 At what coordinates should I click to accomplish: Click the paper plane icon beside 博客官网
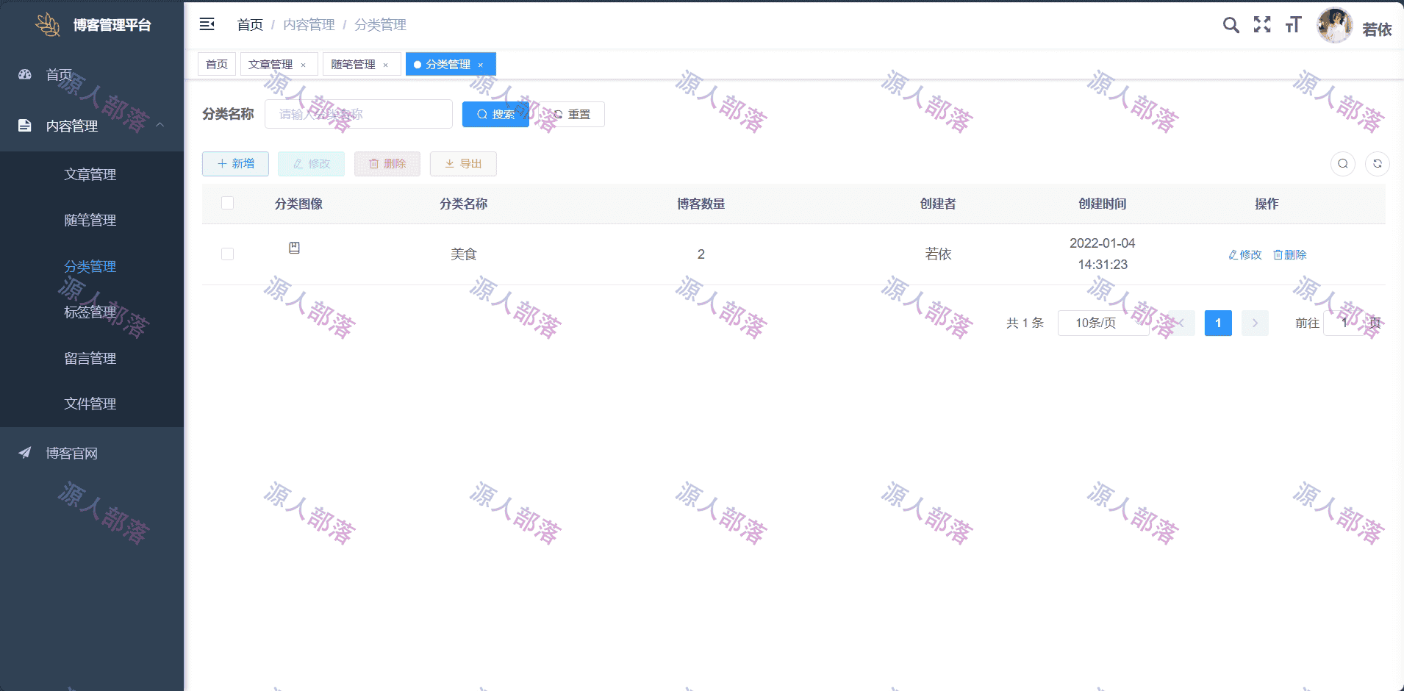pyautogui.click(x=25, y=453)
